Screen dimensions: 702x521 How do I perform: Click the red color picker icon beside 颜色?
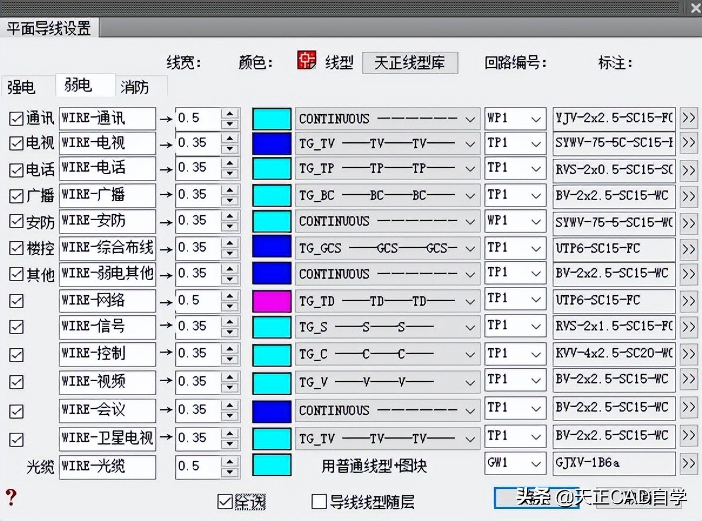[306, 61]
